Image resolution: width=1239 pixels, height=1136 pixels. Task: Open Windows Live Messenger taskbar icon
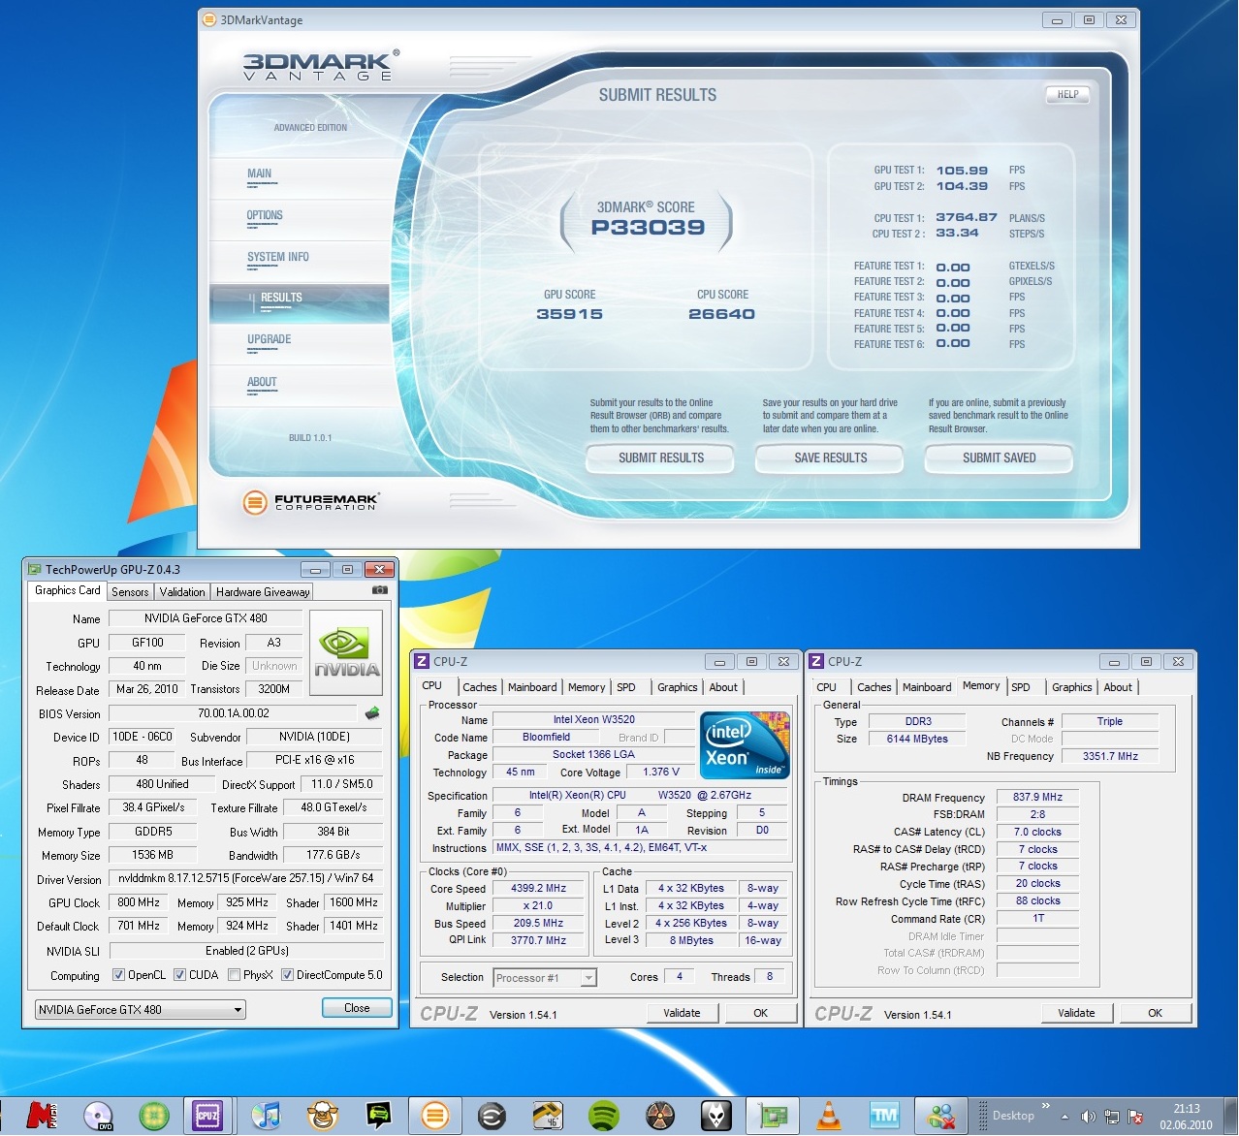pos(941,1116)
